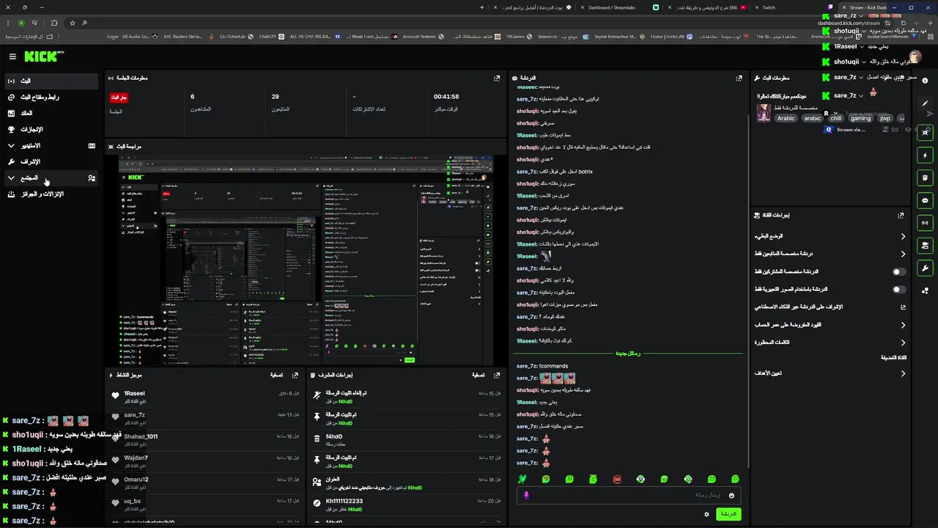Click the three-dots cluster icon in right rail
Image resolution: width=938 pixels, height=528 pixels.
926,290
